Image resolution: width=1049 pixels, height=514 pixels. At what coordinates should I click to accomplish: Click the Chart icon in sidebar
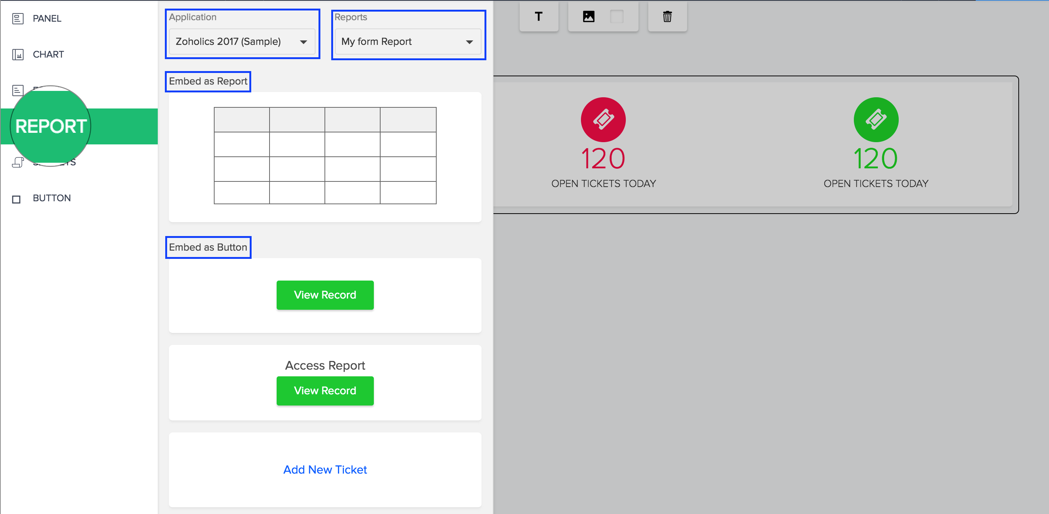(18, 55)
